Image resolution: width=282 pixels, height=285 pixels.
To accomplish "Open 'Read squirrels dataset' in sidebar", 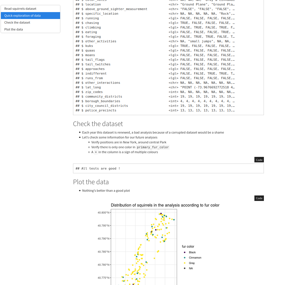I will [x=30, y=9].
